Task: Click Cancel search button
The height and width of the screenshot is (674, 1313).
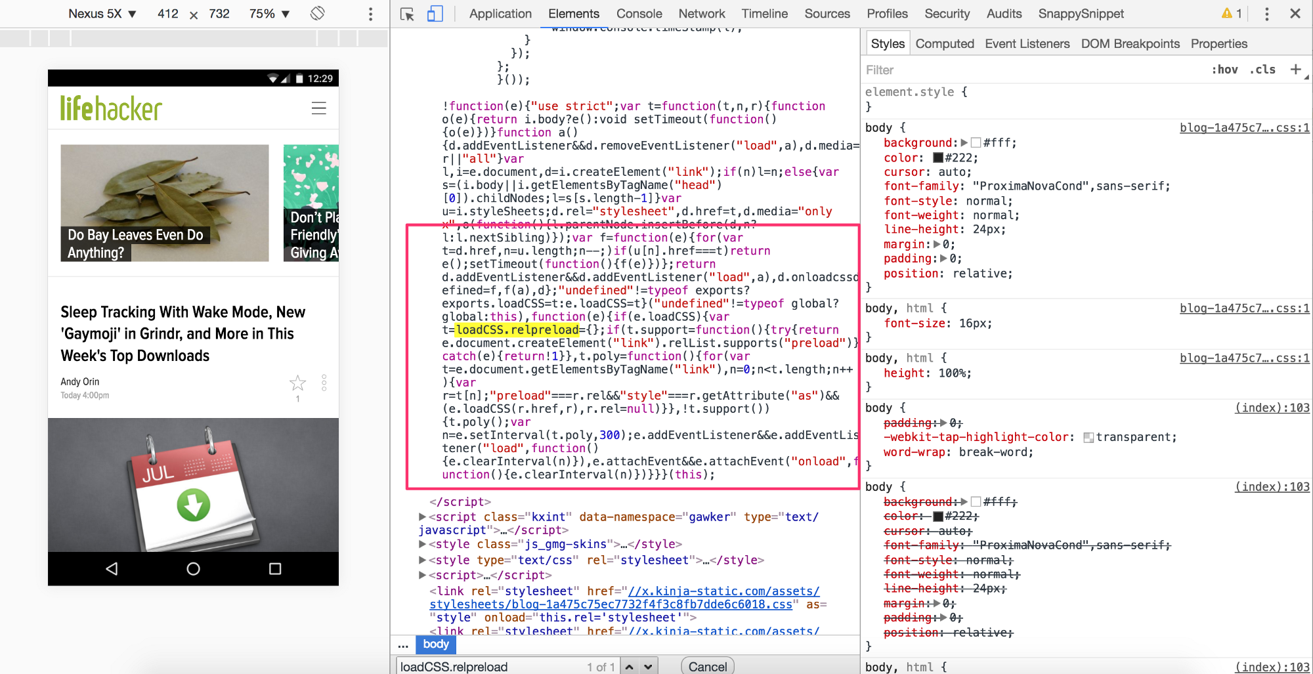Action: click(x=707, y=667)
